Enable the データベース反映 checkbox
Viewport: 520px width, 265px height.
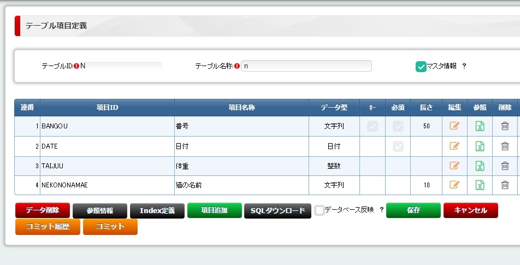point(320,210)
